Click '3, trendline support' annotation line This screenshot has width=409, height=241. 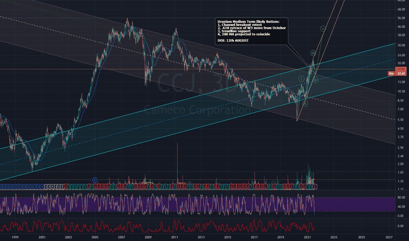coord(234,31)
